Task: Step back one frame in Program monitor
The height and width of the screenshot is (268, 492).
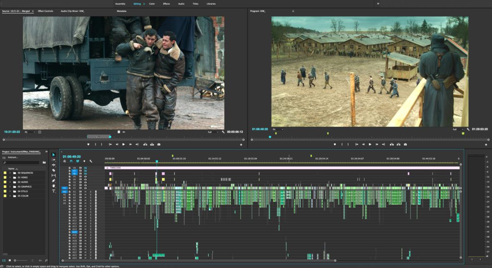Action: point(363,145)
